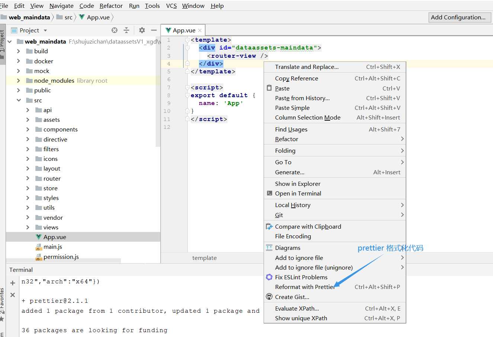This screenshot has height=337, width=493.
Task: Open the Local History submenu
Action: (335, 205)
